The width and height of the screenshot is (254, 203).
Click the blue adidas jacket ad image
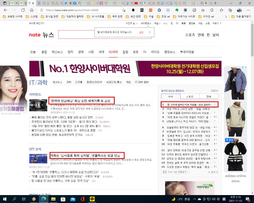click(x=235, y=83)
